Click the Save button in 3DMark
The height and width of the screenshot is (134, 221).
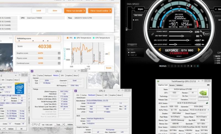pyautogui.click(x=55, y=10)
